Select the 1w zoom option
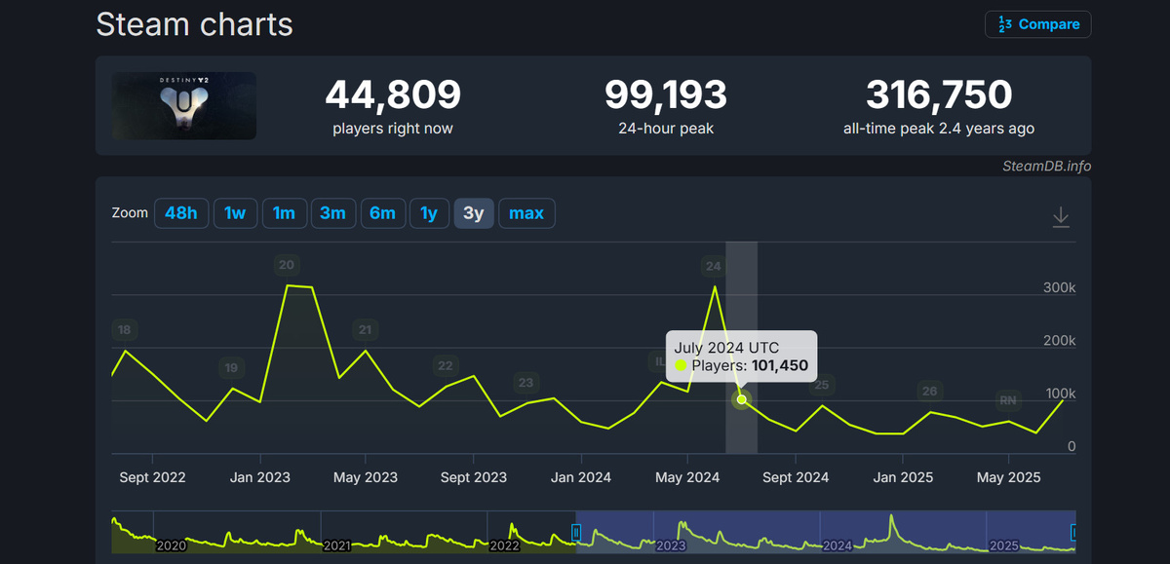The height and width of the screenshot is (564, 1170). pyautogui.click(x=235, y=212)
